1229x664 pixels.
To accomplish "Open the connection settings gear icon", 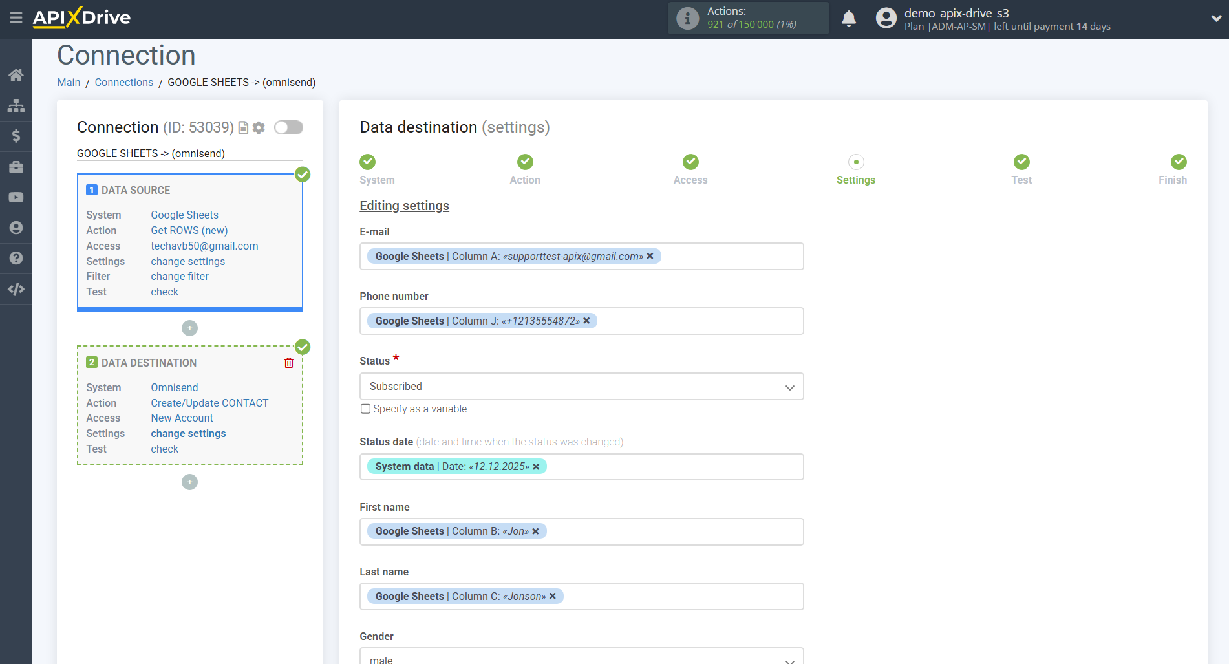I will point(259,127).
